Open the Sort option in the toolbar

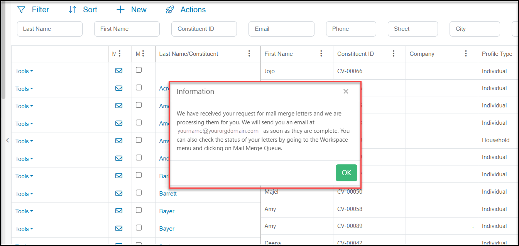83,10
